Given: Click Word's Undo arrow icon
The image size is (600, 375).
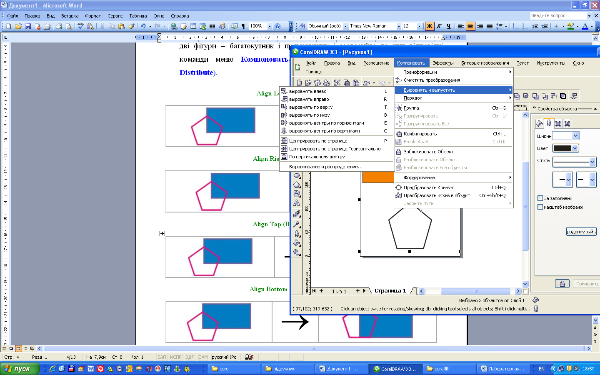Looking at the screenshot, I should click(143, 26).
